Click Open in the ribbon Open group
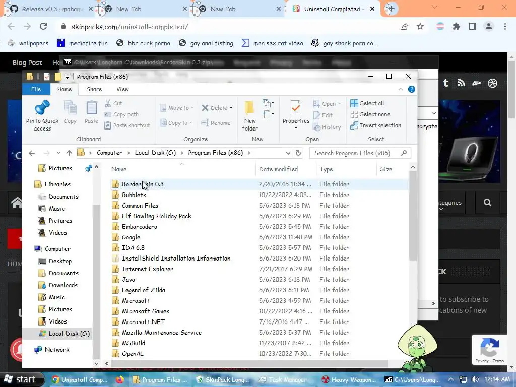Image resolution: width=516 pixels, height=387 pixels. click(327, 104)
